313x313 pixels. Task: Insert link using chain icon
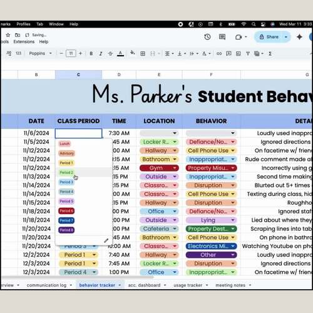tap(219, 54)
